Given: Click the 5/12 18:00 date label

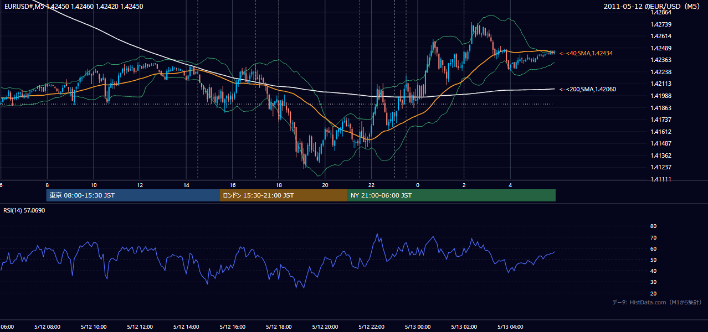Looking at the screenshot, I should point(279,326).
